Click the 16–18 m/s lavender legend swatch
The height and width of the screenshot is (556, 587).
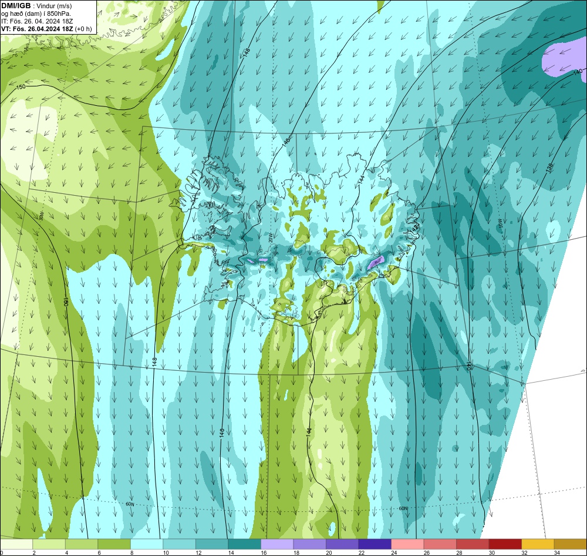(x=277, y=544)
